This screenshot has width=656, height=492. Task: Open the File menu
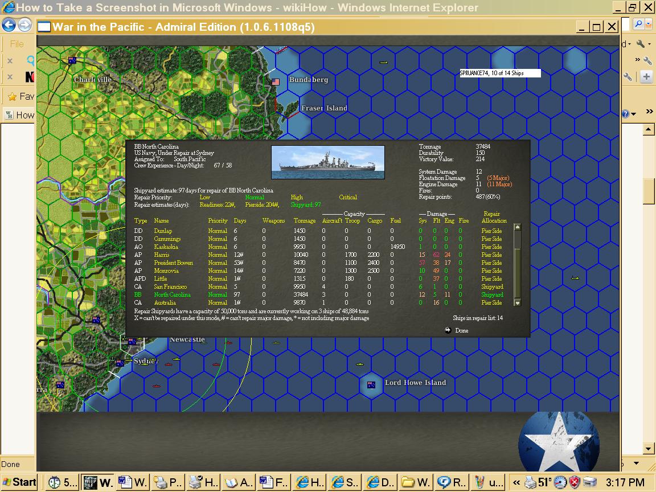coord(17,43)
